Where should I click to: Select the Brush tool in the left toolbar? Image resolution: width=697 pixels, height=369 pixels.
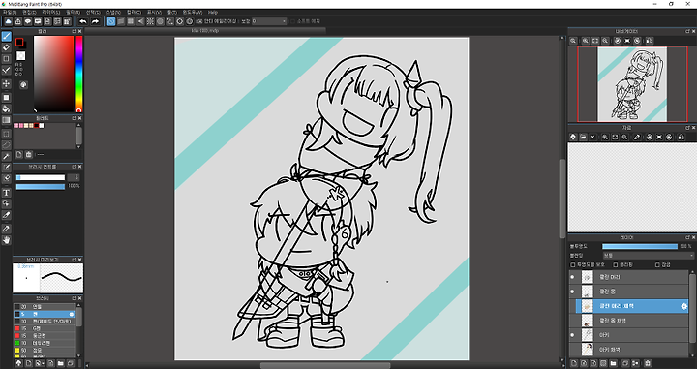(x=6, y=37)
